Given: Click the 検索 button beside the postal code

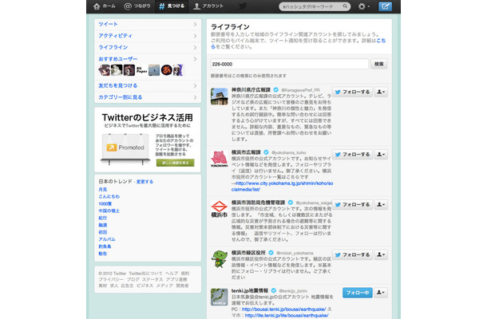Looking at the screenshot, I should (x=379, y=65).
